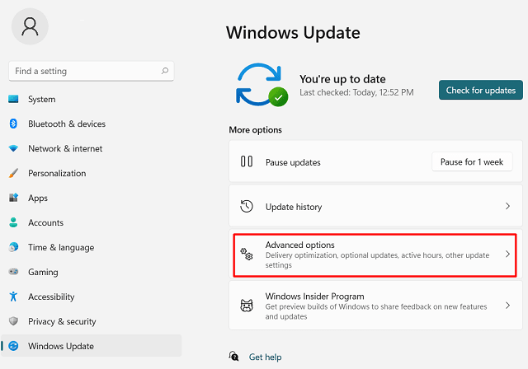Click the 'More options' section label
Screen dimensions: 528x369
[x=255, y=129]
